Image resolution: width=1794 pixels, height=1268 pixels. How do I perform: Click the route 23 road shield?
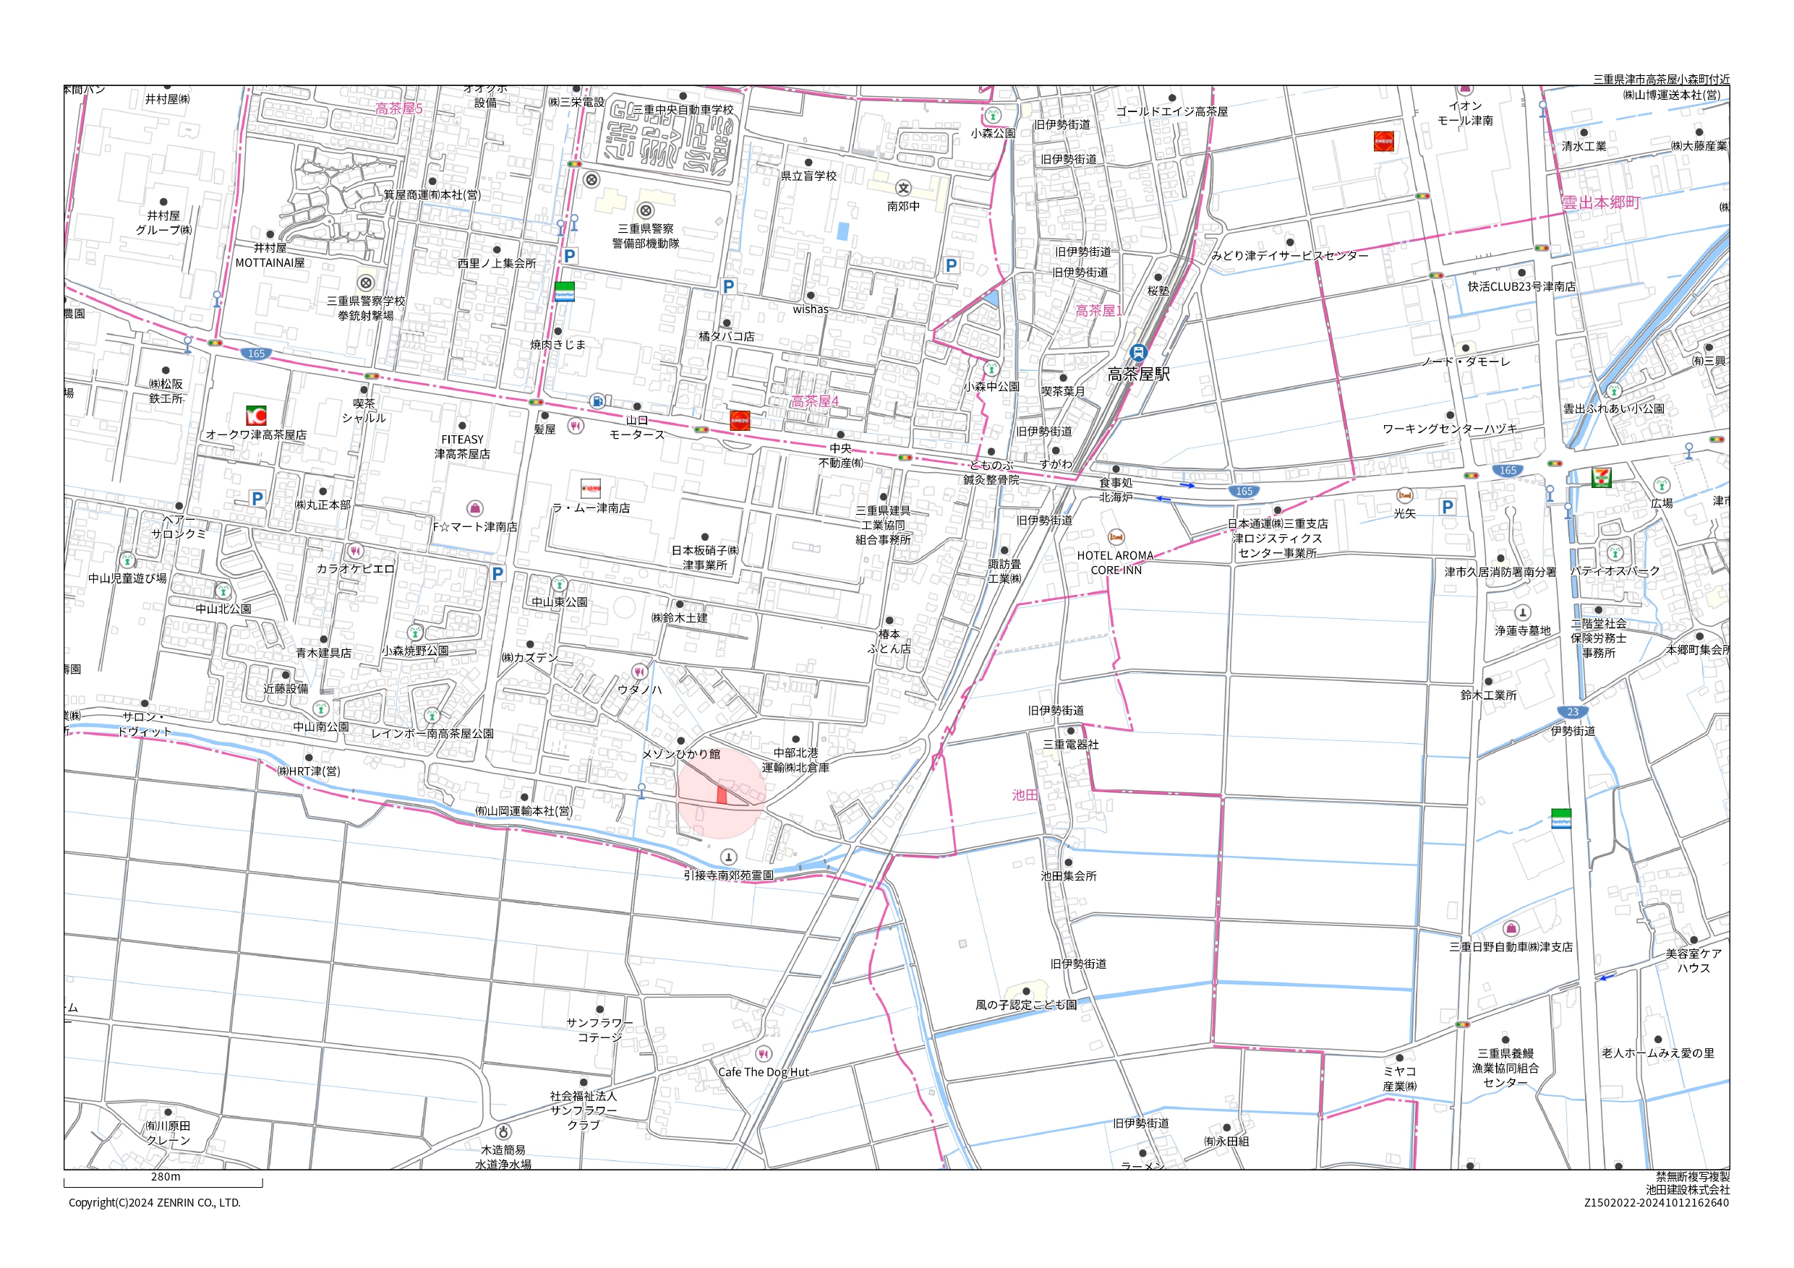click(1573, 712)
